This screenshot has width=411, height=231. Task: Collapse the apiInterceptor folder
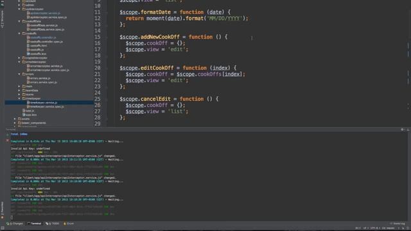(19, 9)
